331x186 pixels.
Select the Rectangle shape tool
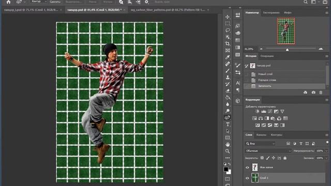coord(228,138)
